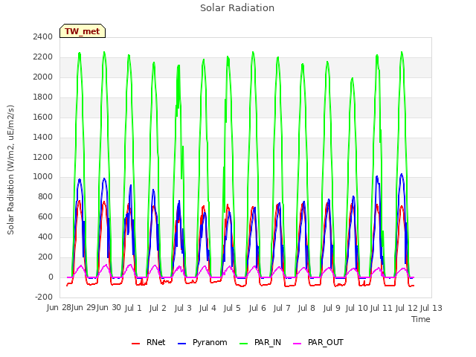Toggle the Pyranom legend entry

(x=202, y=342)
